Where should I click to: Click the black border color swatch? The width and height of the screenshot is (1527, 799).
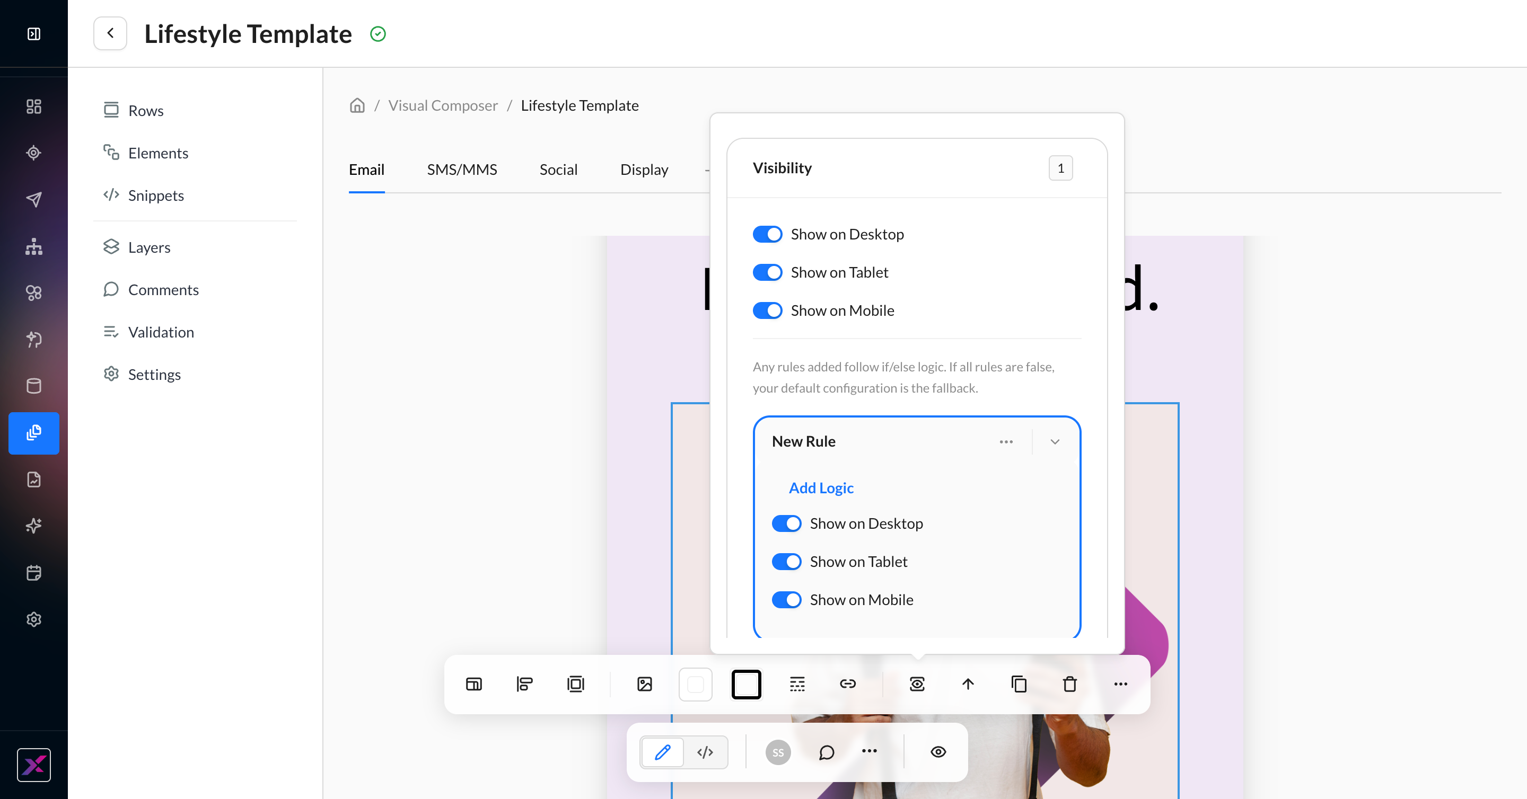point(747,684)
